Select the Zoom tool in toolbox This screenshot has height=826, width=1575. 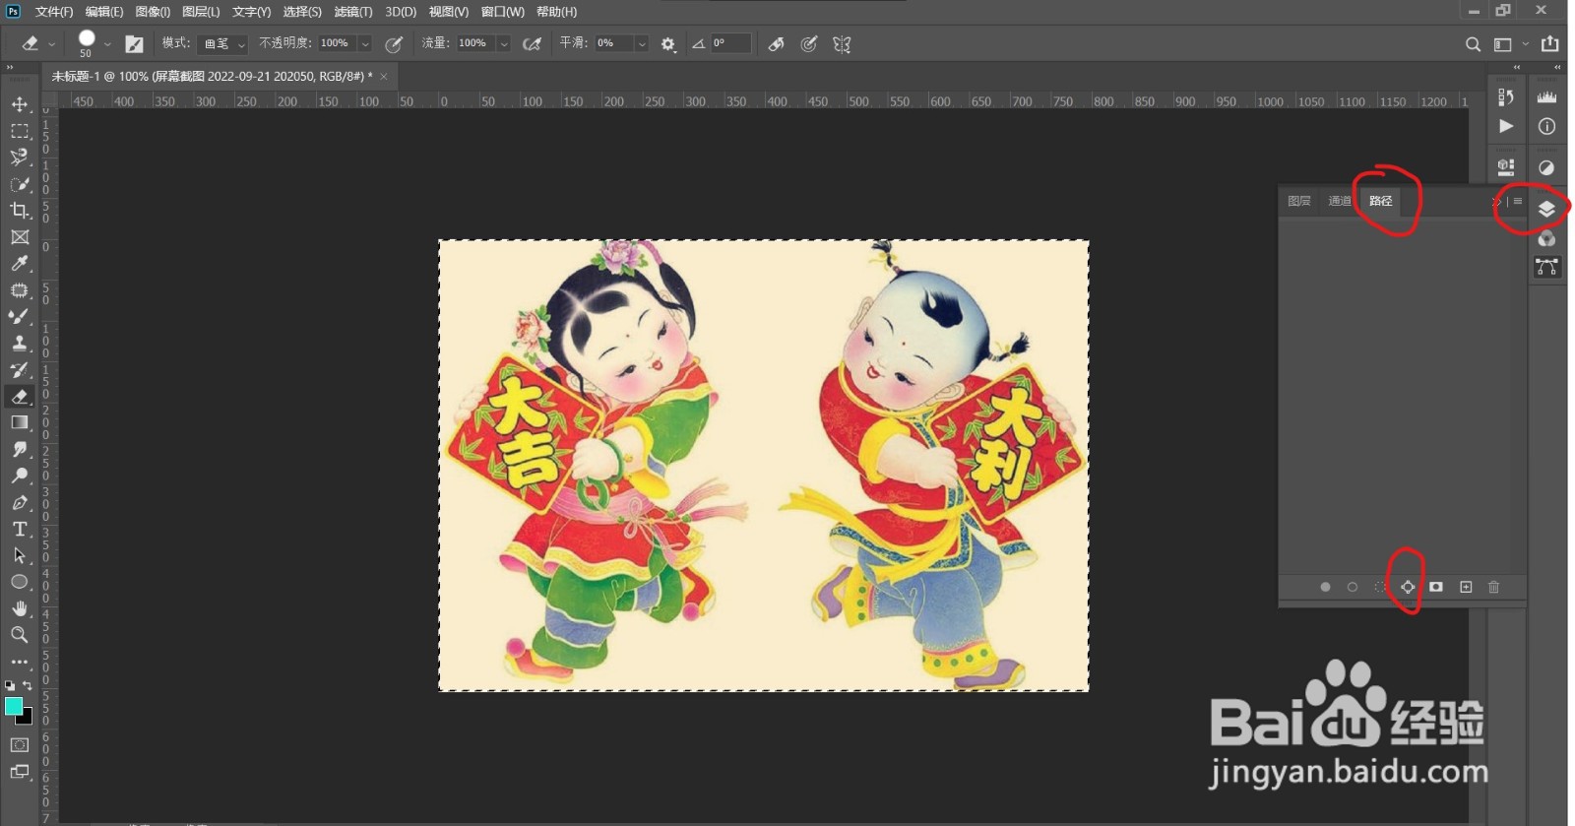(20, 636)
